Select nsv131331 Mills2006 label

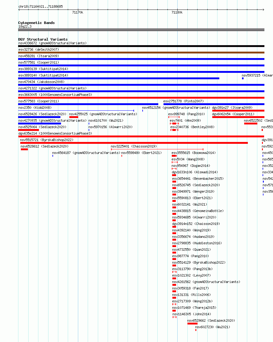[191, 295]
